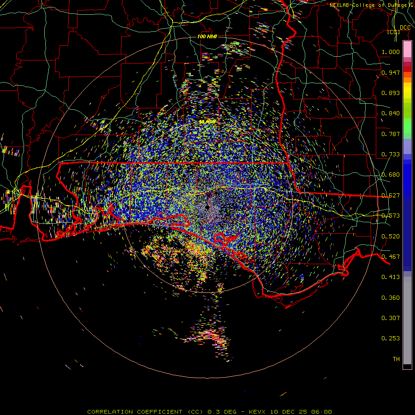This screenshot has width=415, height=415.
Task: Pick the pink swatch at color bar top
Action: (407, 49)
